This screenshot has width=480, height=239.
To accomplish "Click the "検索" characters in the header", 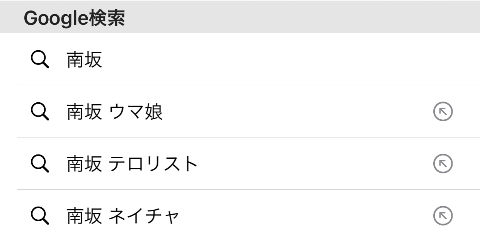I will click(107, 19).
